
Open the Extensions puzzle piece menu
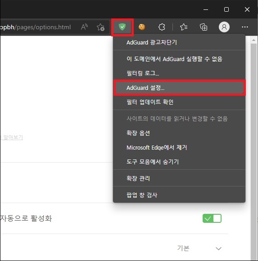(x=162, y=27)
